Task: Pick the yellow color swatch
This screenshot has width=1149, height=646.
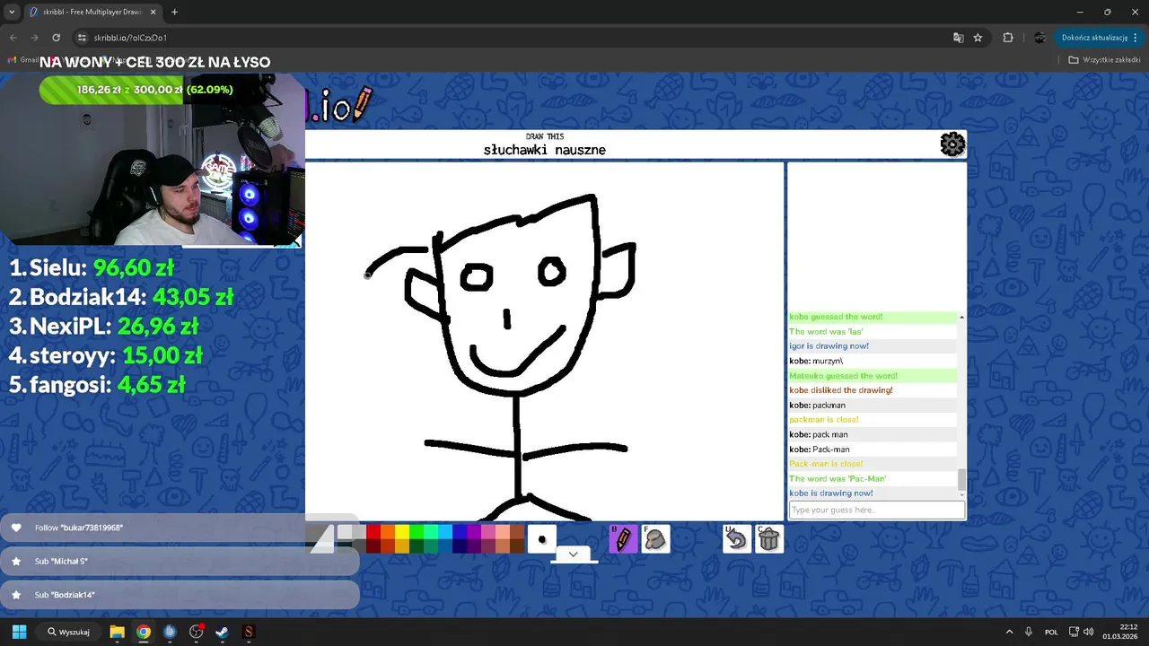Action: coord(402,532)
